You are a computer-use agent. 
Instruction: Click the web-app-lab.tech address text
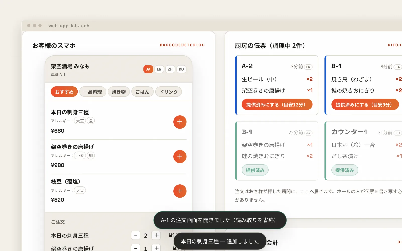[x=69, y=26]
